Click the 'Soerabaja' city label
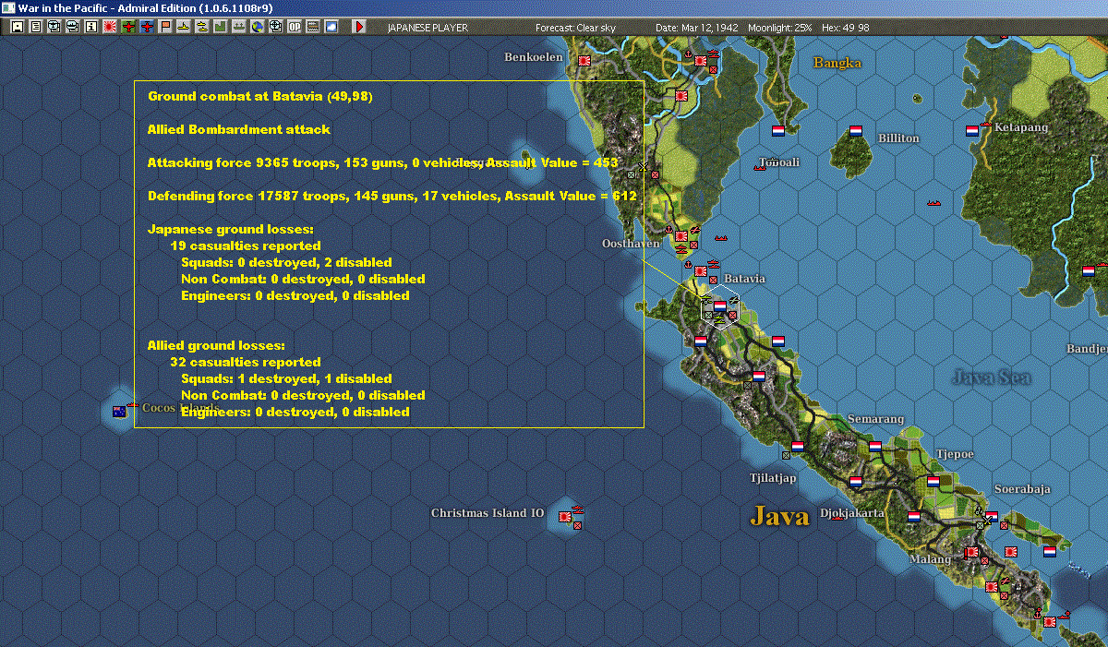The image size is (1108, 647). [1022, 489]
